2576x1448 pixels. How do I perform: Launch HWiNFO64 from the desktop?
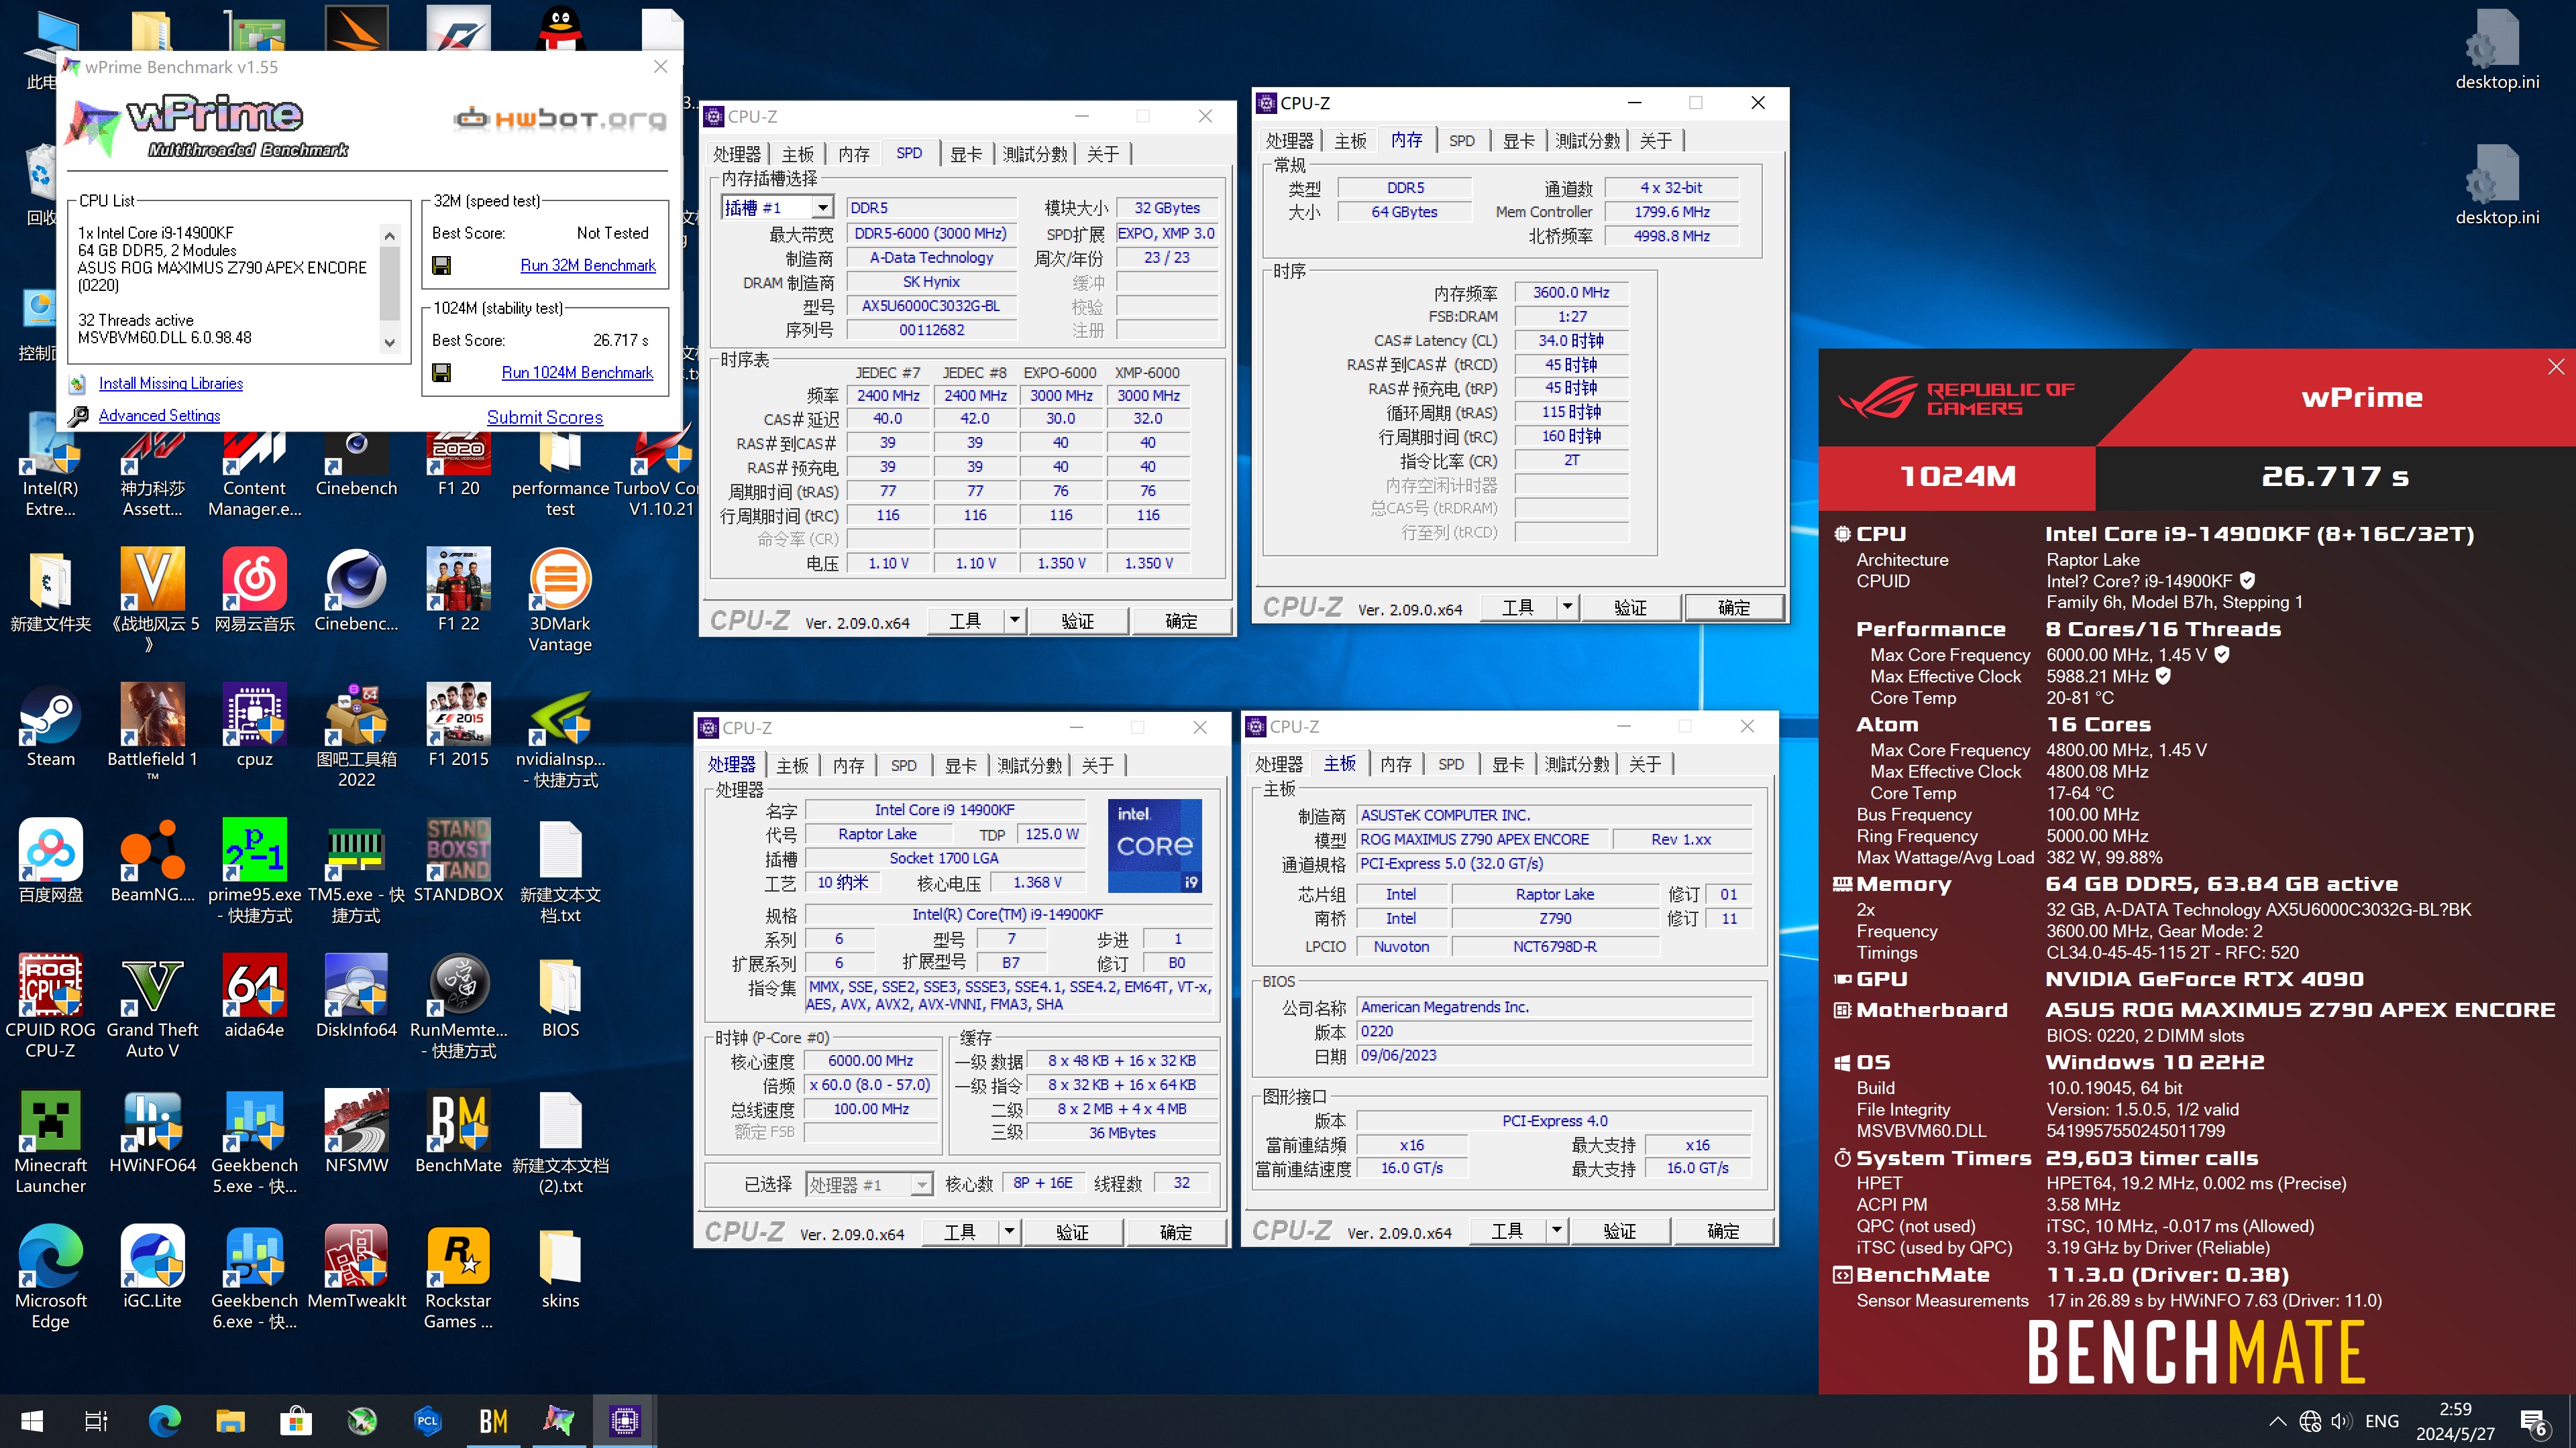[152, 1132]
